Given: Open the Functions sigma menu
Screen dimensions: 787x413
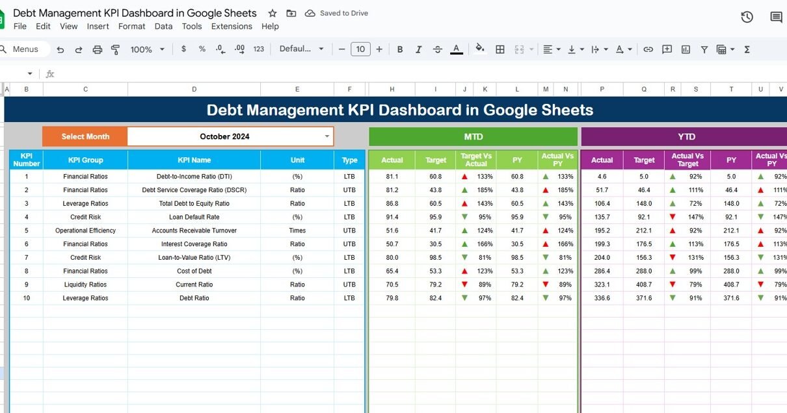Looking at the screenshot, I should [747, 49].
